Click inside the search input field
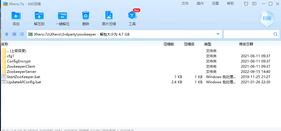 coord(247,34)
